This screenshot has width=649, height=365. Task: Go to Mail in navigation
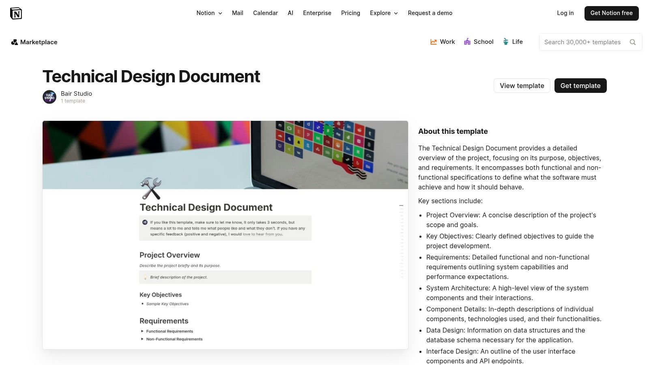[x=238, y=13]
